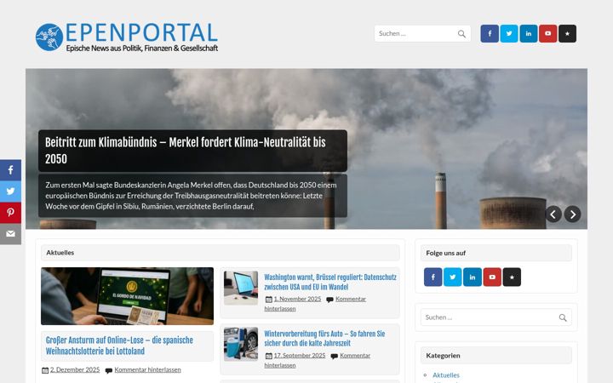The image size is (613, 383).
Task: Click the calendar icon beside 17. September 2025
Action: click(268, 356)
